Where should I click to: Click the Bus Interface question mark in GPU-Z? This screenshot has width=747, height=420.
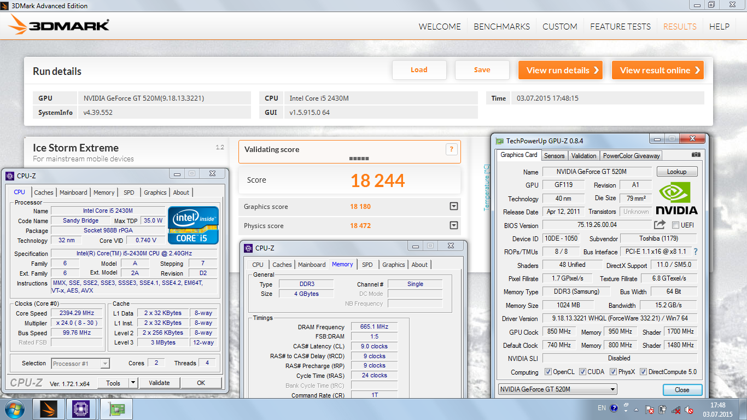(696, 252)
